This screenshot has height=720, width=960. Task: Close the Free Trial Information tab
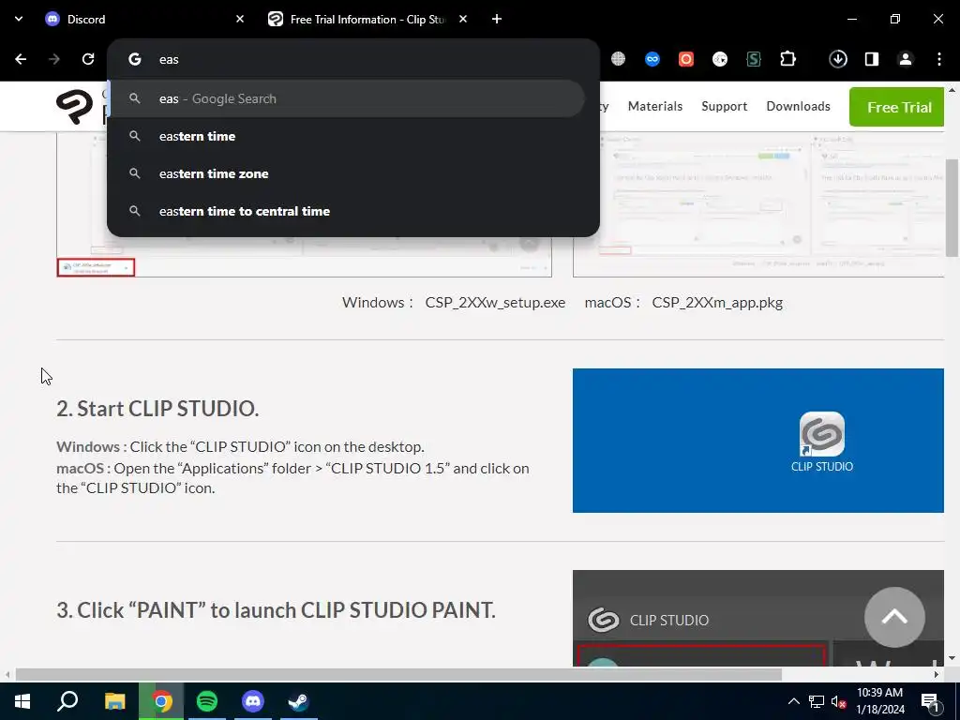click(463, 19)
